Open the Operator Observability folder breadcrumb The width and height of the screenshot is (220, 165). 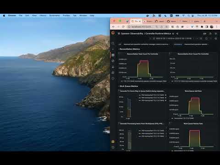pos(132,33)
